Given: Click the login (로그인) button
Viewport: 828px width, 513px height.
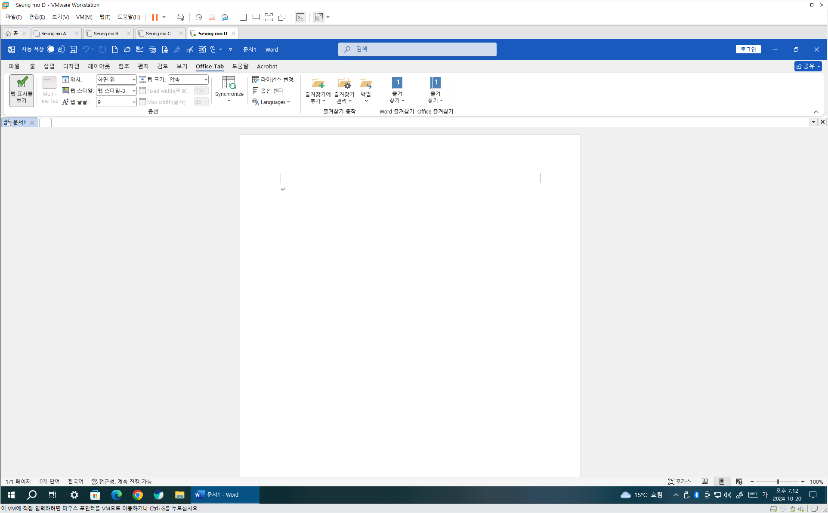Looking at the screenshot, I should tap(748, 49).
